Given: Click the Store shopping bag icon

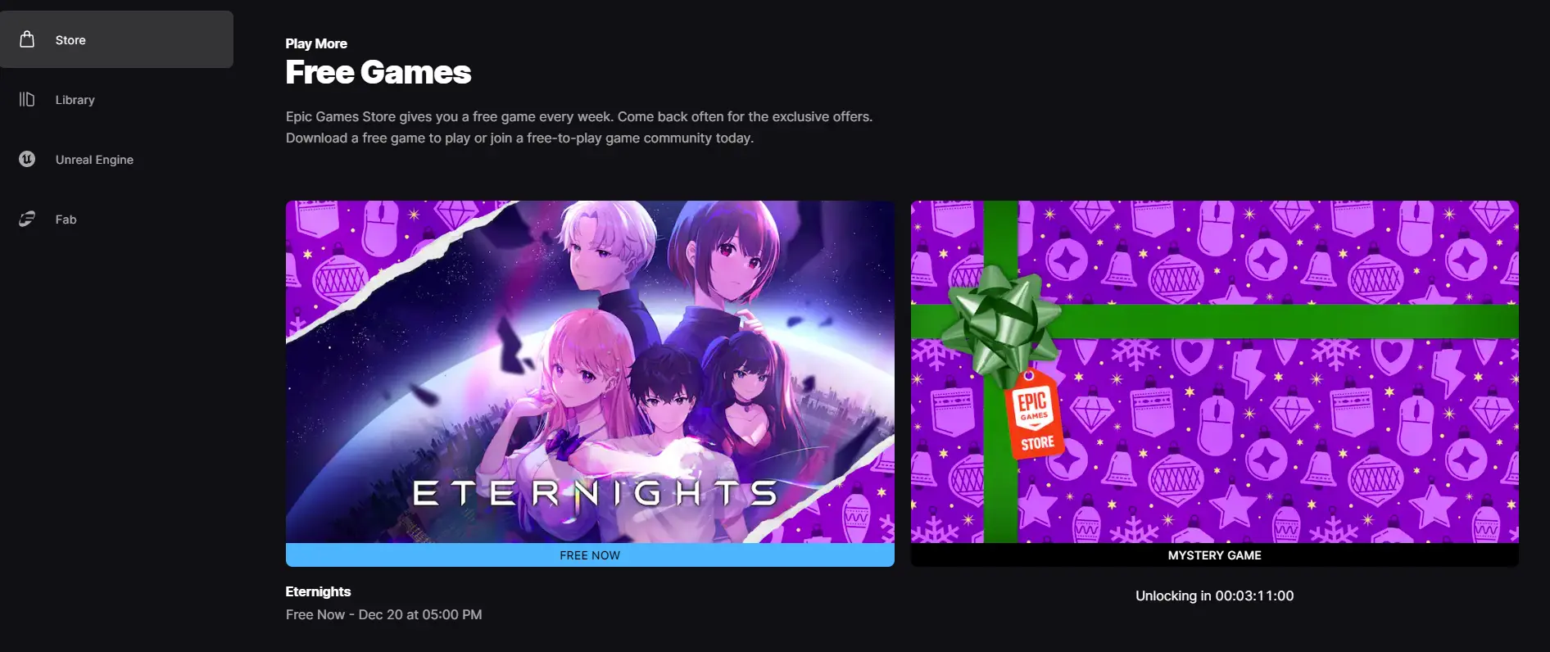Looking at the screenshot, I should pos(27,39).
